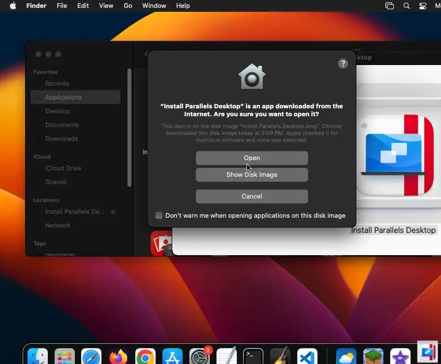Screen dimensions: 441x364
Task: Click the "Install Parallels Desktop" label
Action: 393,231
